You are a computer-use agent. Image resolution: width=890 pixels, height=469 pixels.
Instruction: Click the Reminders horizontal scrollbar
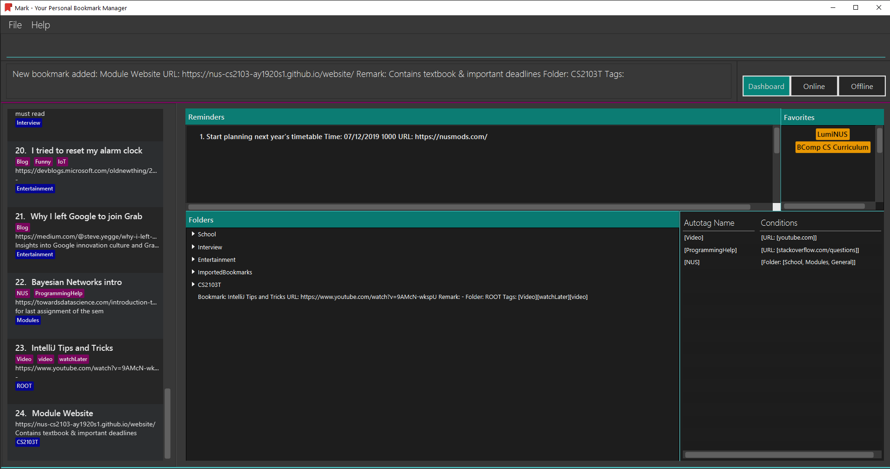(x=469, y=207)
